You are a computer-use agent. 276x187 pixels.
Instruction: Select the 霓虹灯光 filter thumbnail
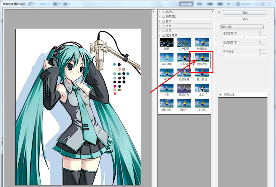(184, 88)
